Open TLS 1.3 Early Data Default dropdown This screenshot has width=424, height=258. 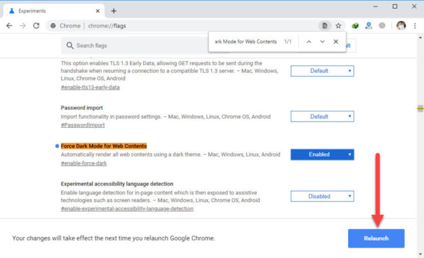[322, 71]
